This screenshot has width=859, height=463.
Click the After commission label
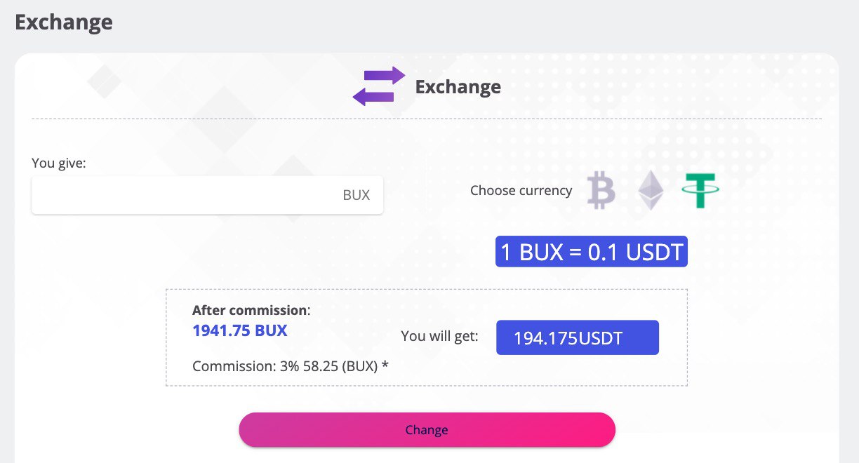[x=251, y=310]
